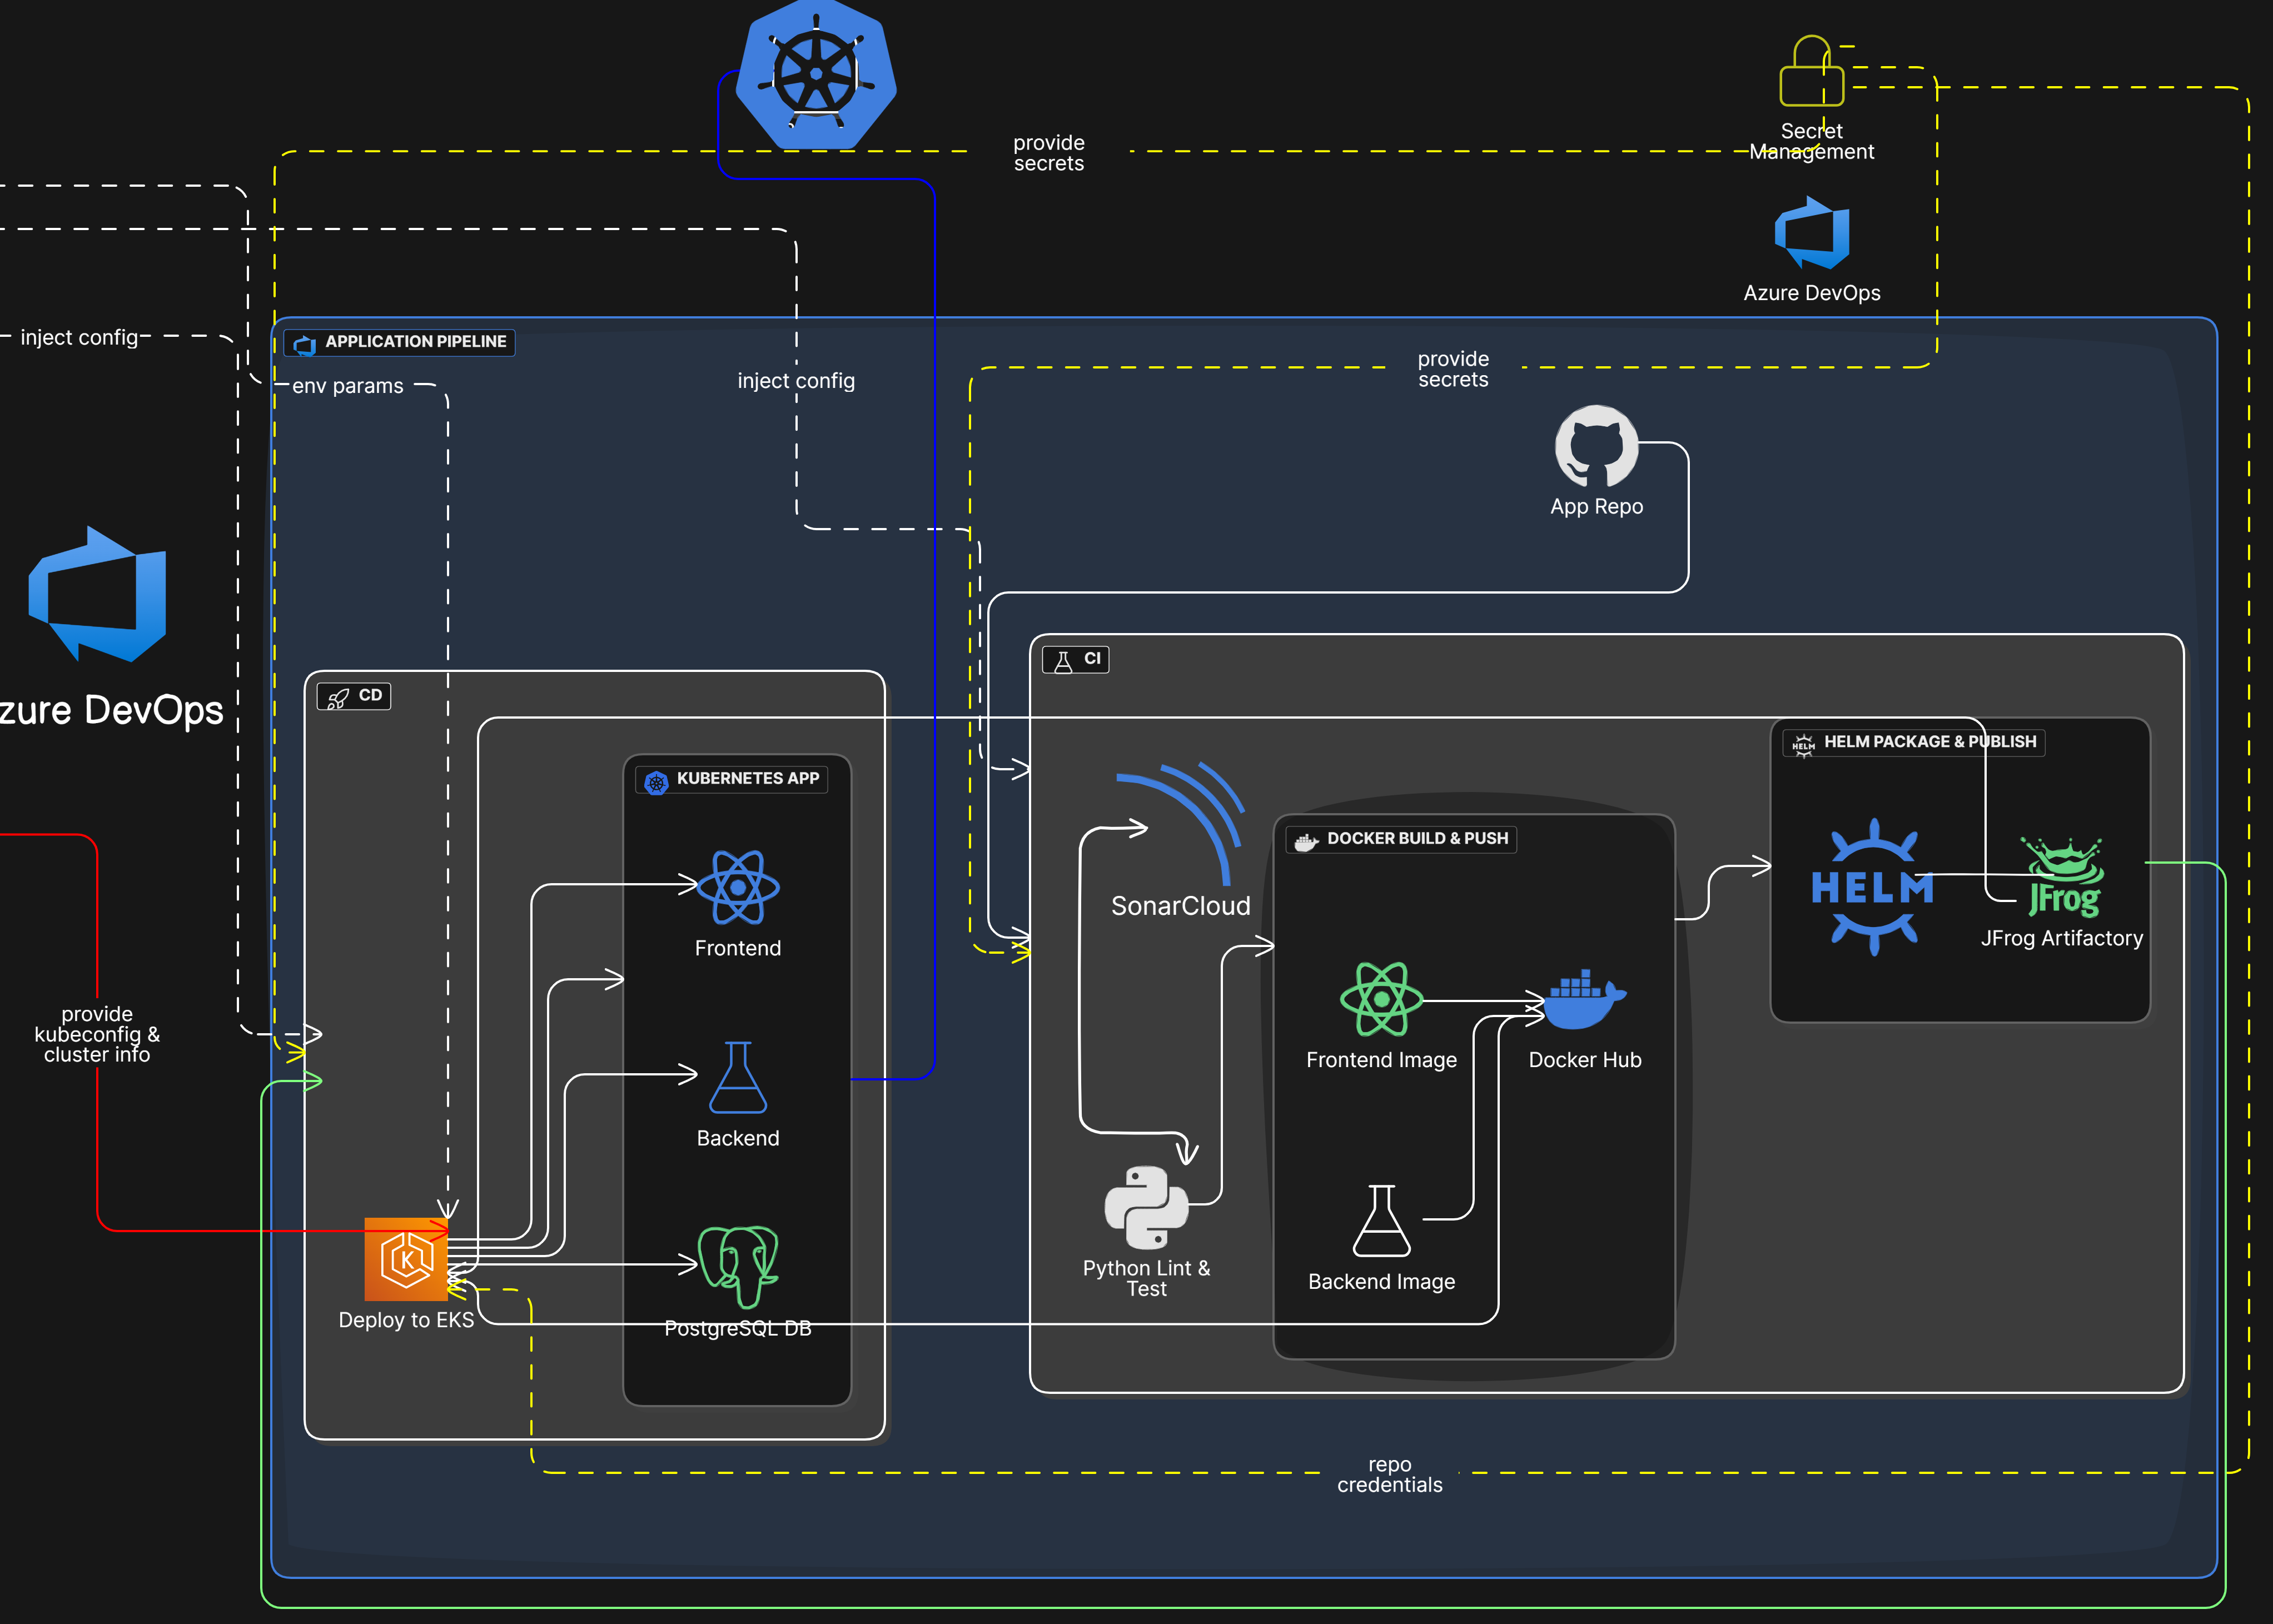2273x1624 pixels.
Task: Select the Frontend Image React icon
Action: point(1381,998)
